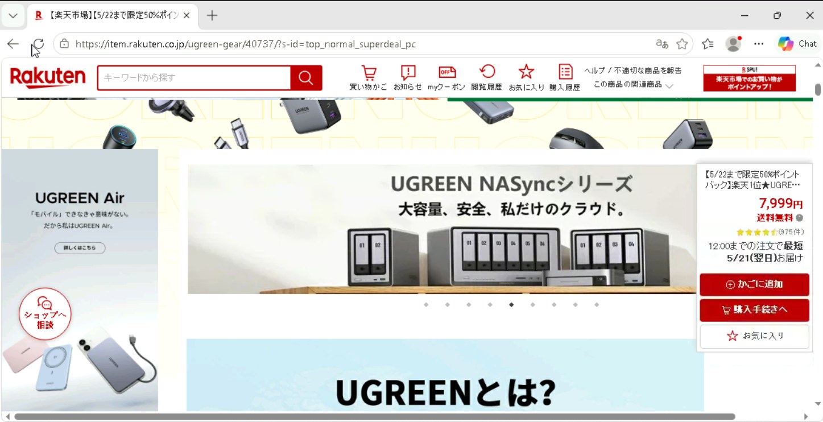
Task: Open the myクーポン coupon icon
Action: (446, 78)
